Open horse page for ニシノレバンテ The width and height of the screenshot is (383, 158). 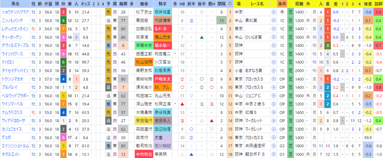click(12, 20)
